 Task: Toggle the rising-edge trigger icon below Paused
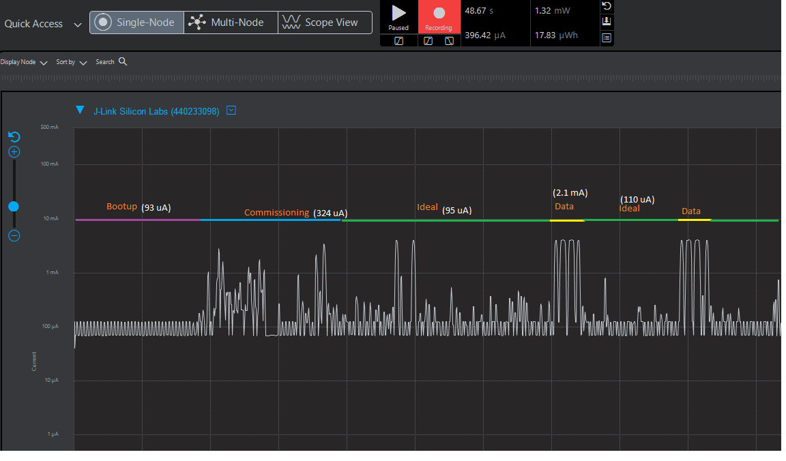coord(398,41)
